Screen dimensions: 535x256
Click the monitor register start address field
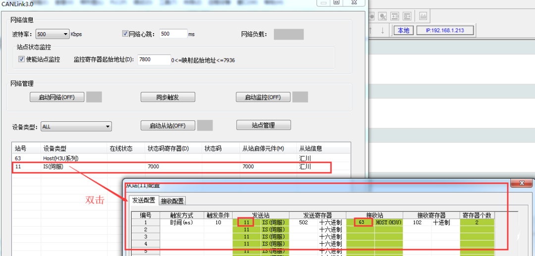[x=154, y=59]
